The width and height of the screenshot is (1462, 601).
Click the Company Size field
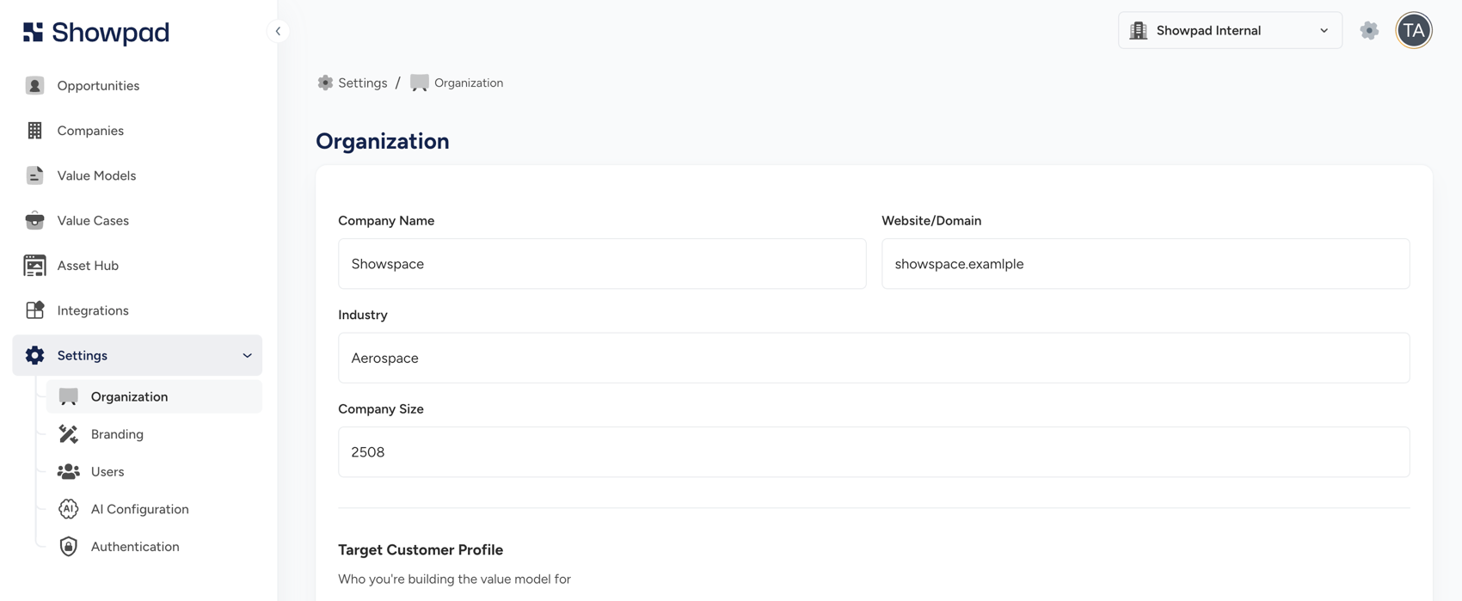pyautogui.click(x=874, y=452)
